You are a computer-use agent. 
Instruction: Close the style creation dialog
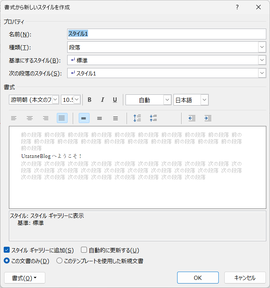click(258, 7)
